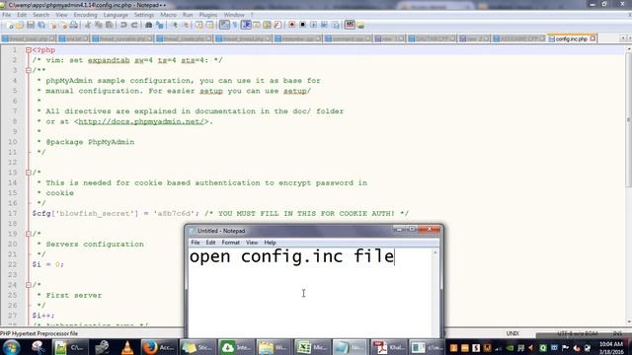This screenshot has height=355, width=632.
Task: Click the Print toolbar icon
Action: (x=74, y=25)
